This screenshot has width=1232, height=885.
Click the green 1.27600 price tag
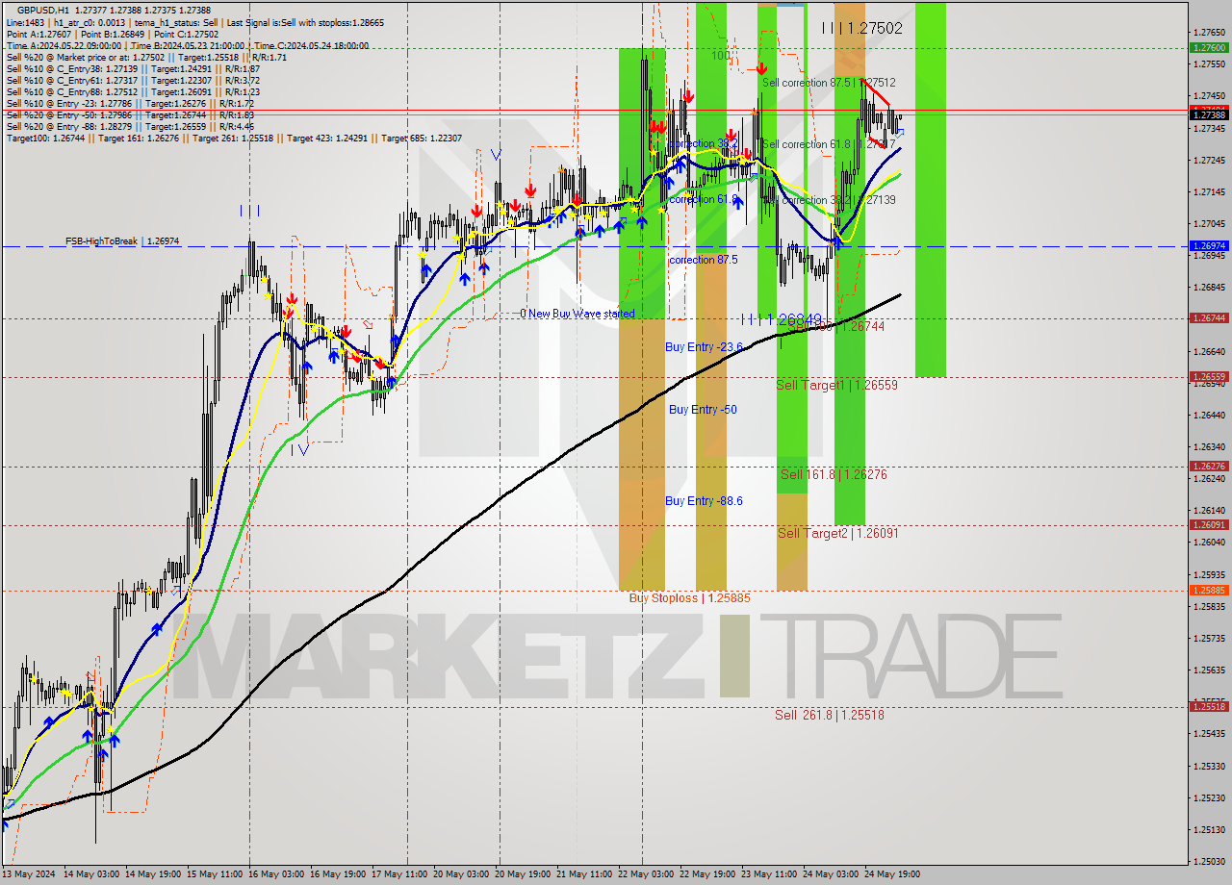(1209, 47)
